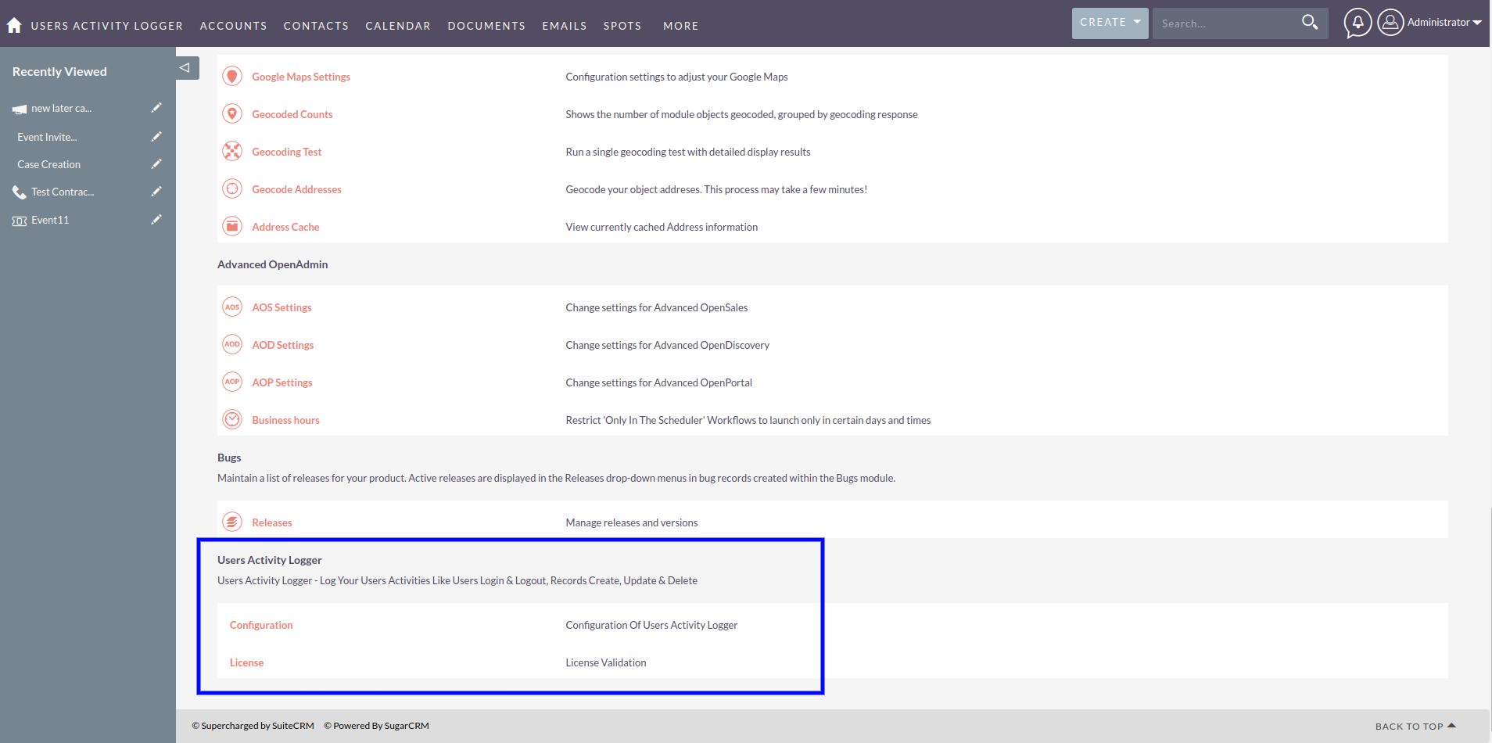Click the campaign megaphone icon in sidebar
This screenshot has width=1492, height=743.
click(x=20, y=109)
